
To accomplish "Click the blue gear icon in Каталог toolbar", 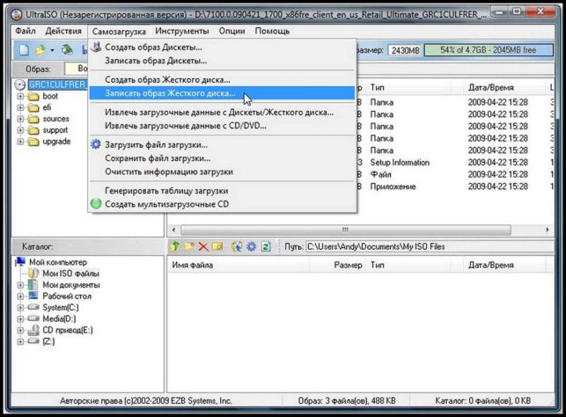I will 251,246.
